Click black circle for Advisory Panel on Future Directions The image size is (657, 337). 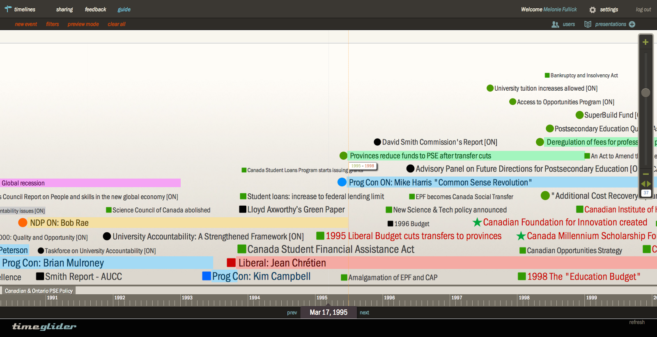410,168
